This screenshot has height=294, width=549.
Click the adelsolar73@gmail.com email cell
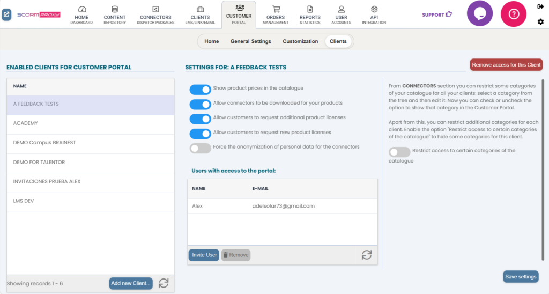[283, 206]
